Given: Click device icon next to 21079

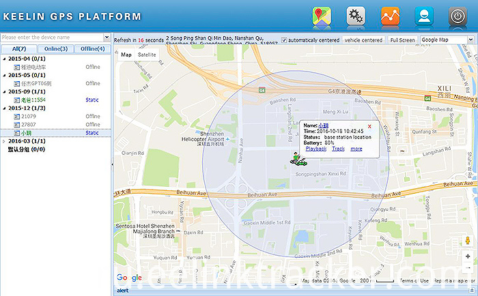Looking at the screenshot, I should 17,117.
